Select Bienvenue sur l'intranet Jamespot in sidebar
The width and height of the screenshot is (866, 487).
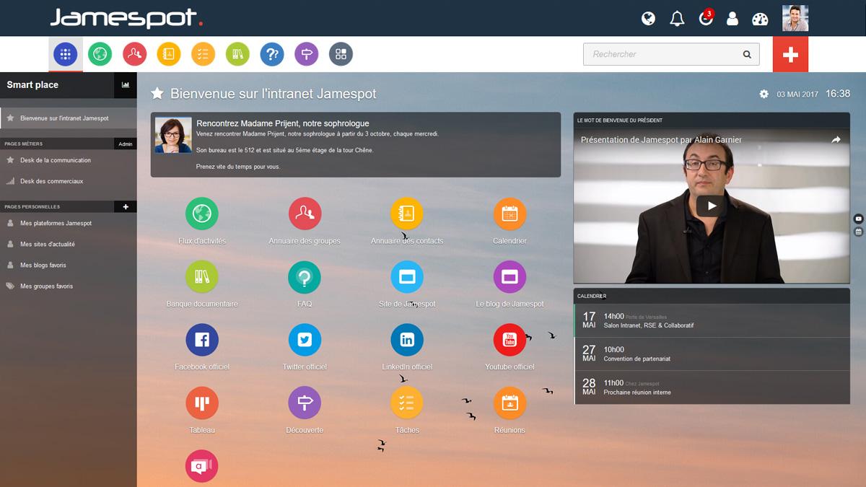[x=69, y=118]
